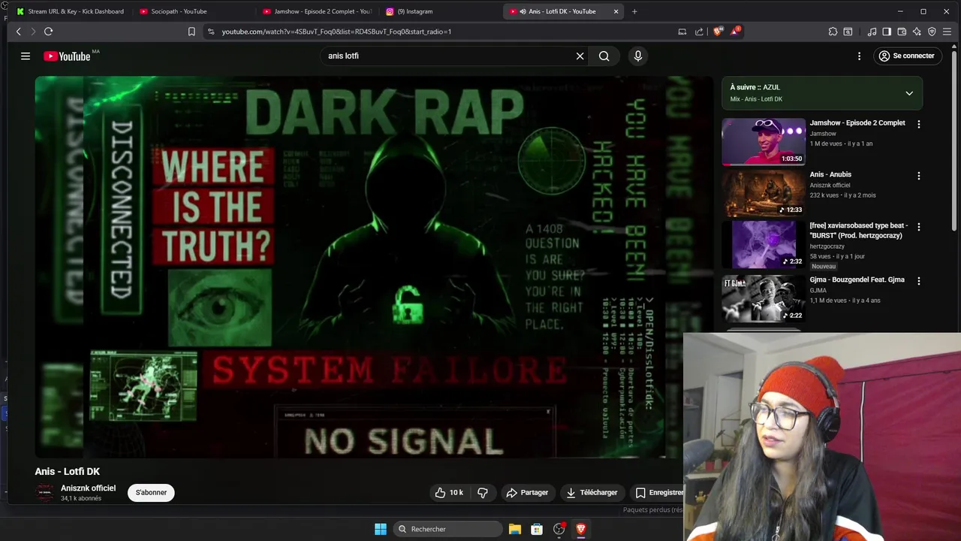Open OBS Studio from taskbar
This screenshot has height=541, width=961.
(559, 529)
